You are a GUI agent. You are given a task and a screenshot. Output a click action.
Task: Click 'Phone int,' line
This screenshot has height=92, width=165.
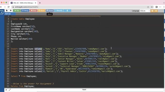coord(16,36)
